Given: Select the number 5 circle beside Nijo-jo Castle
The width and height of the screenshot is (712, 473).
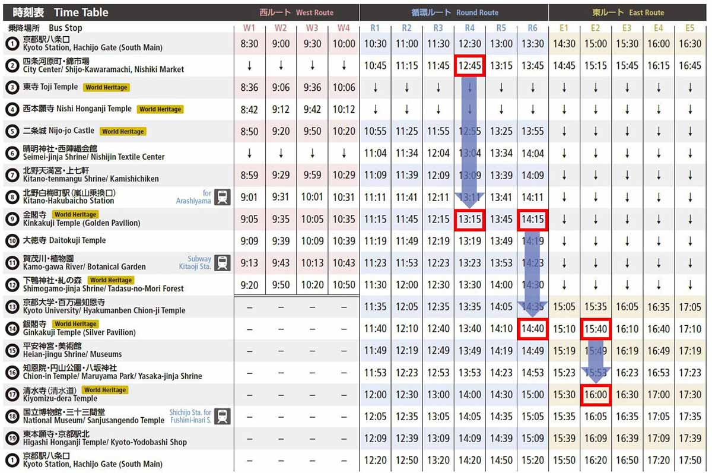Looking at the screenshot, I should (x=12, y=131).
